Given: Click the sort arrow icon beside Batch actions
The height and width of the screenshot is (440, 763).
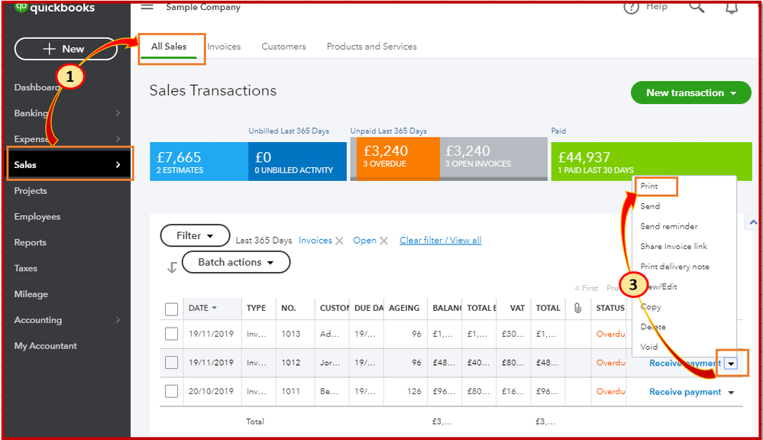Looking at the screenshot, I should [x=172, y=267].
